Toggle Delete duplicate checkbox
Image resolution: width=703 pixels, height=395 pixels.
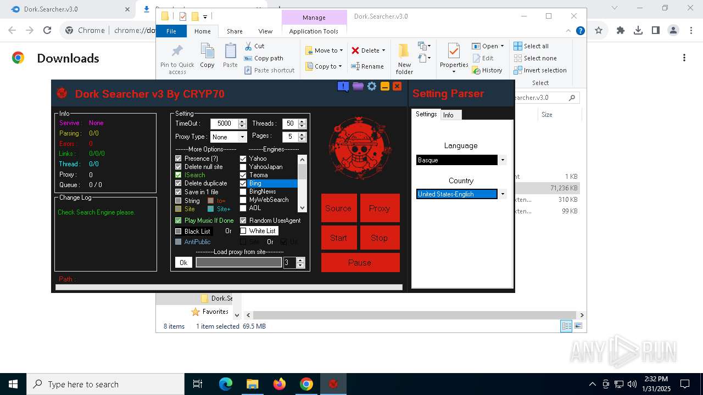(178, 183)
